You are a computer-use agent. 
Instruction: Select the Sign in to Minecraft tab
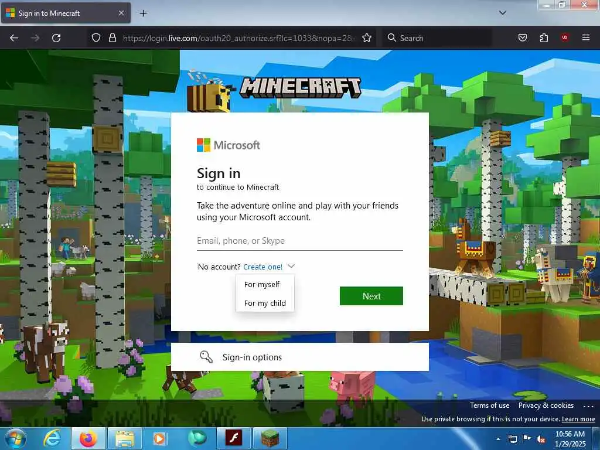[x=66, y=13]
